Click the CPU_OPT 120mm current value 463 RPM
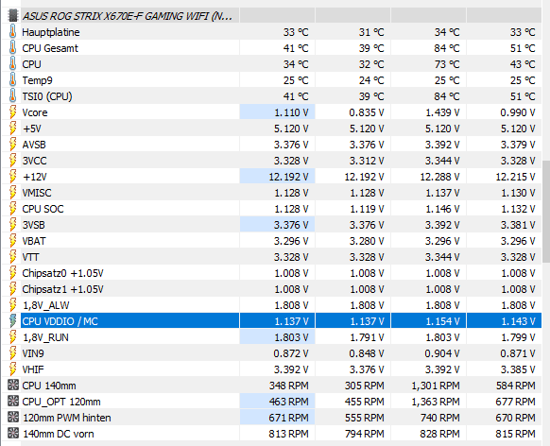The height and width of the screenshot is (446, 550). (x=288, y=402)
